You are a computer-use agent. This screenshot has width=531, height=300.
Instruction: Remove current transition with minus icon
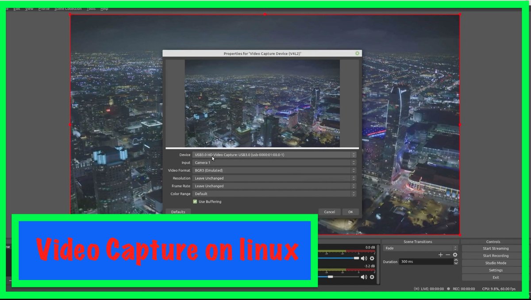pyautogui.click(x=448, y=254)
